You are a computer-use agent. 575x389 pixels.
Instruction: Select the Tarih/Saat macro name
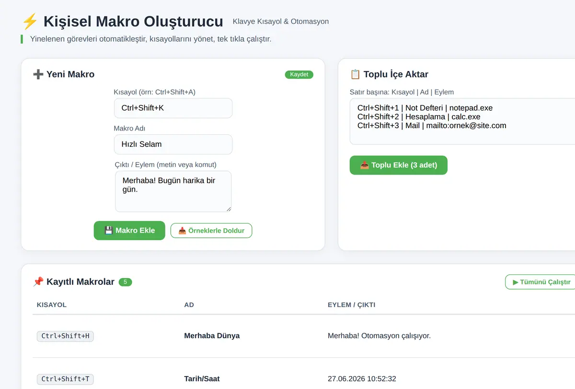(x=202, y=379)
